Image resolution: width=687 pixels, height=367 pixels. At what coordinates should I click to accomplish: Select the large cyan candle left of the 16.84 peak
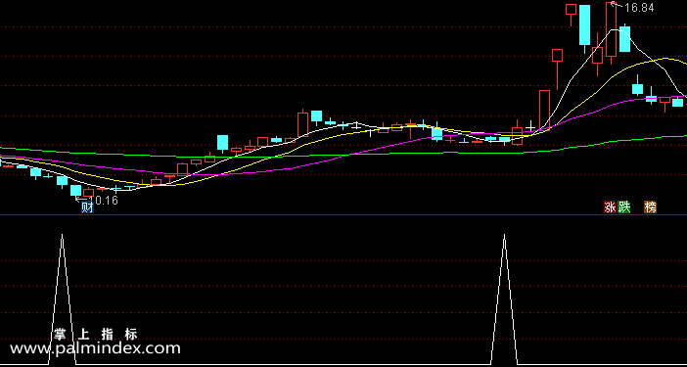pyautogui.click(x=584, y=25)
